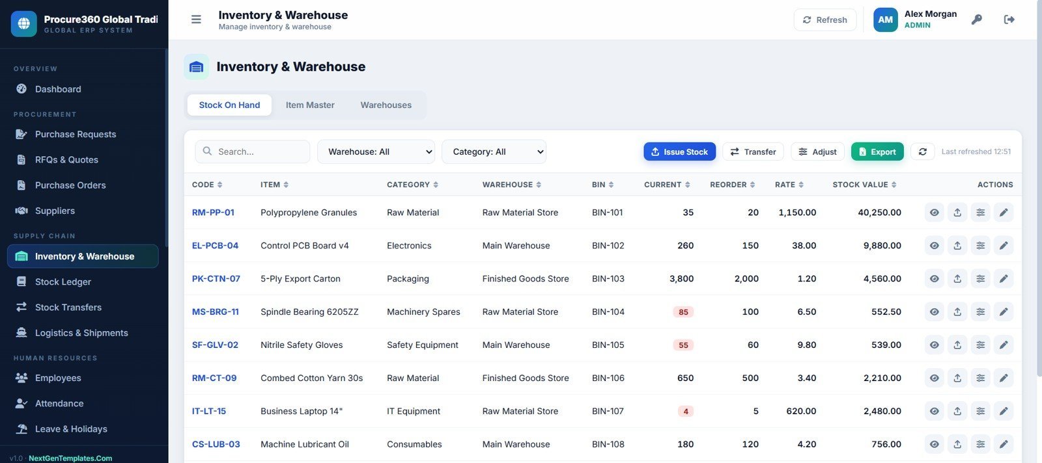Open Stock Ledger in the sidebar

[x=83, y=282]
